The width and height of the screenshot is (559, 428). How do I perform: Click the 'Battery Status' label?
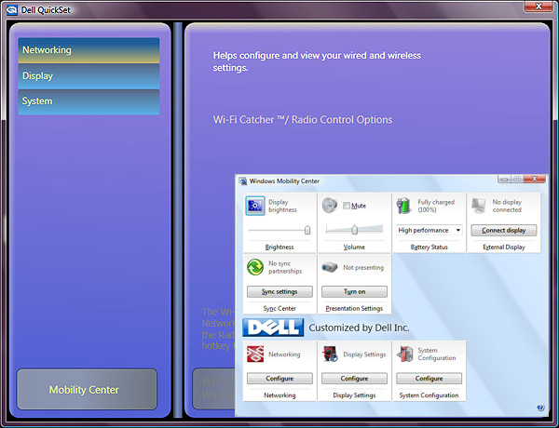429,247
